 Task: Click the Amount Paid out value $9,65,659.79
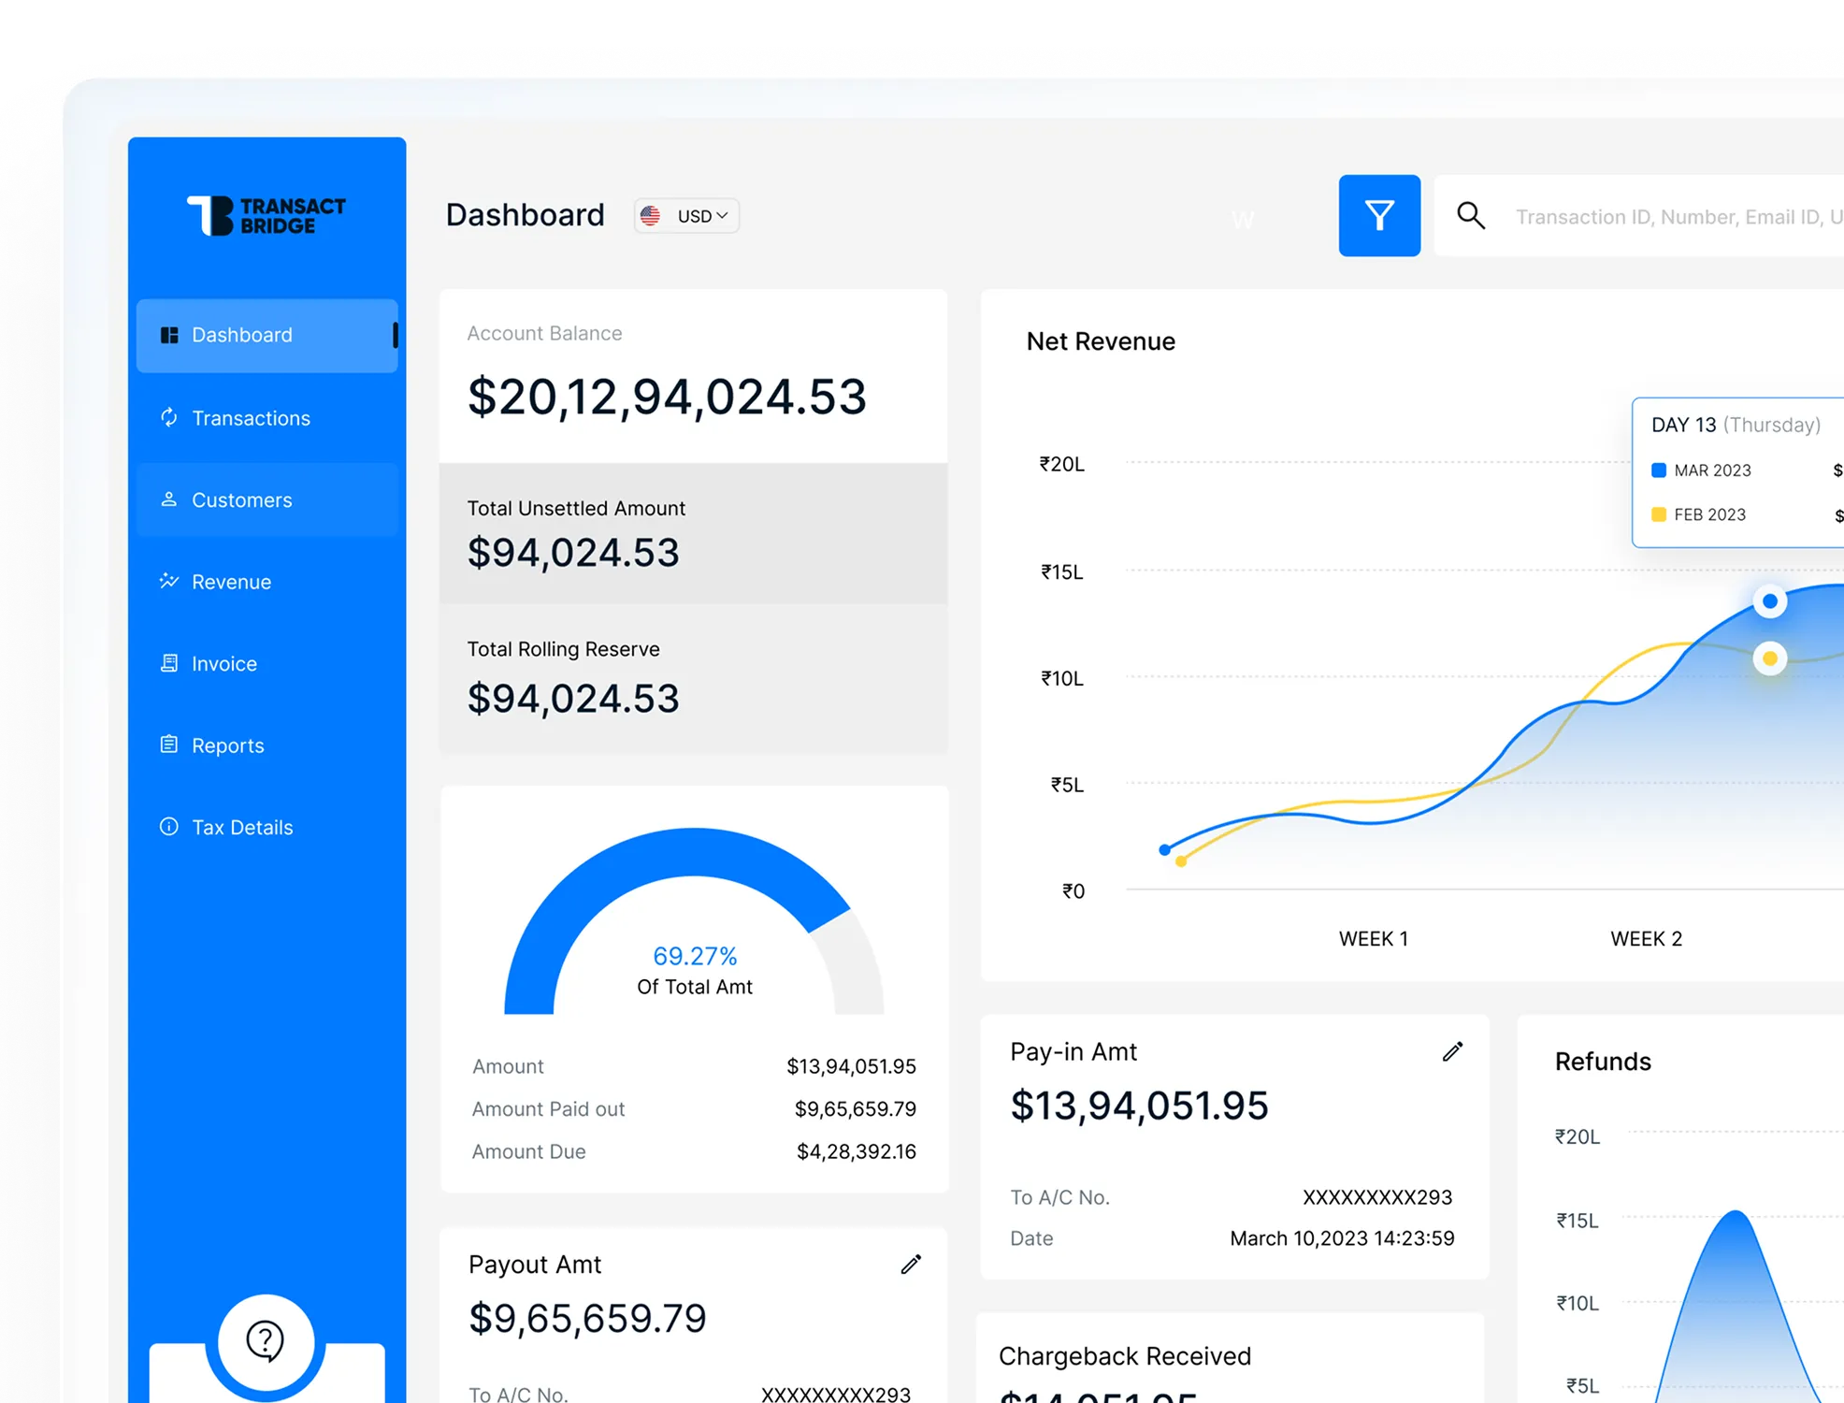point(855,1109)
